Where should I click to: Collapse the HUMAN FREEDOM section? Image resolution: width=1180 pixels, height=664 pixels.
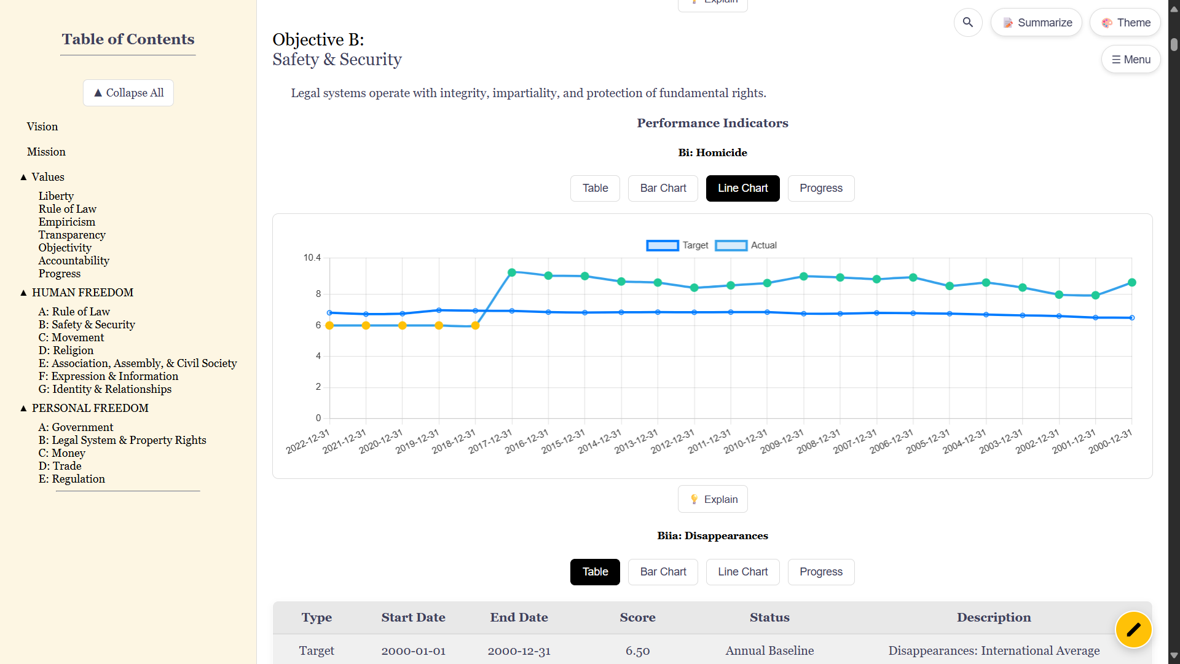24,293
